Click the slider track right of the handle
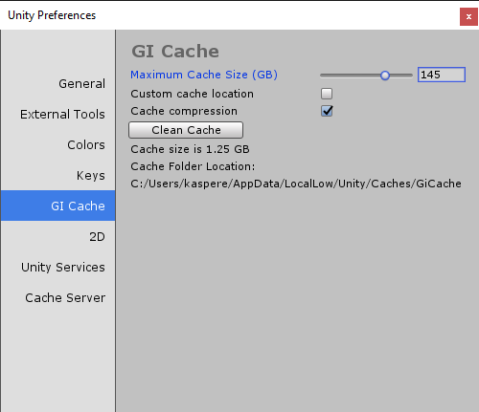479x412 pixels. tap(401, 76)
